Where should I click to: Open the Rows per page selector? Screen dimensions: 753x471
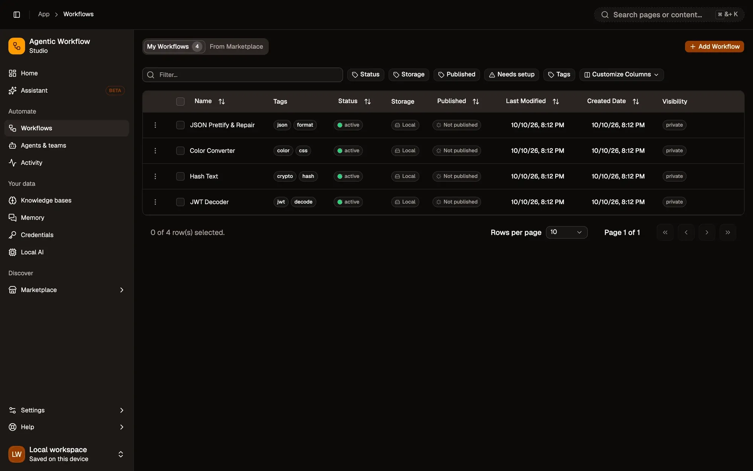click(566, 232)
